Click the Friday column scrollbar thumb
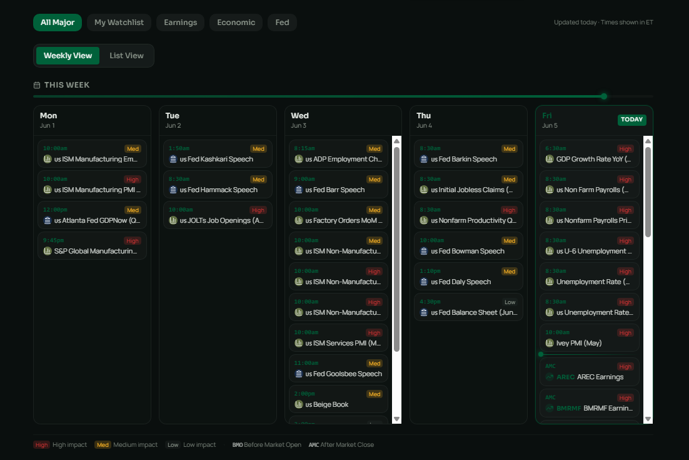The width and height of the screenshot is (689, 460). click(648, 192)
